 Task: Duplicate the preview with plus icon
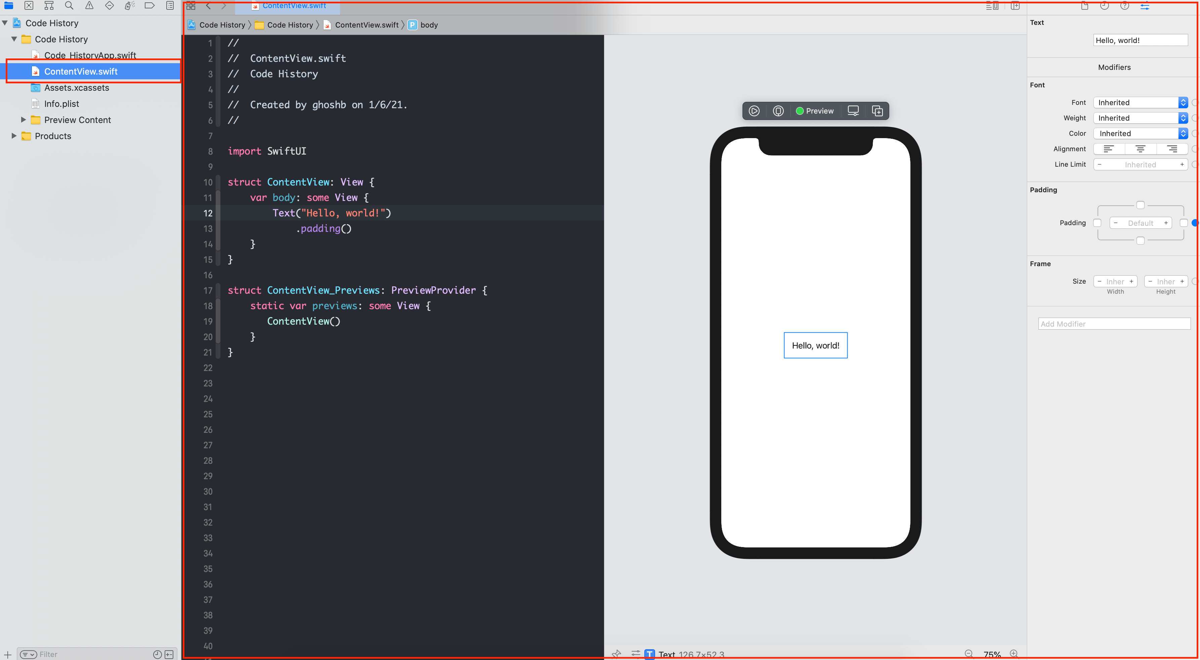coord(877,111)
